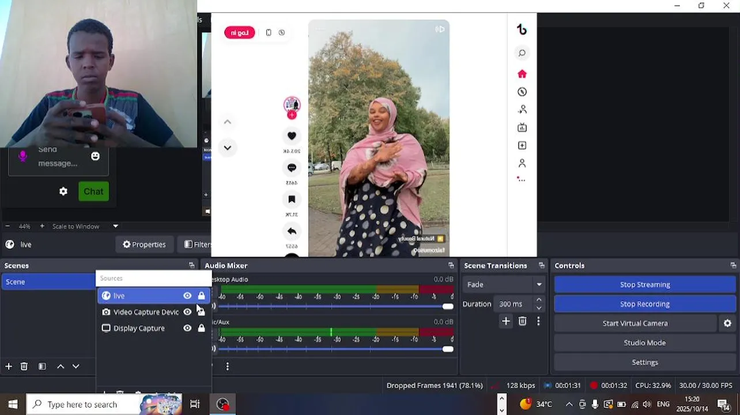Open transition properties three-dot menu

[538, 322]
